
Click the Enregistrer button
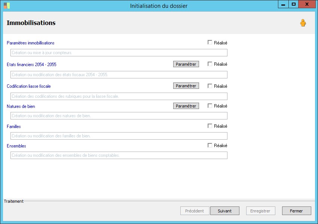pos(260,211)
